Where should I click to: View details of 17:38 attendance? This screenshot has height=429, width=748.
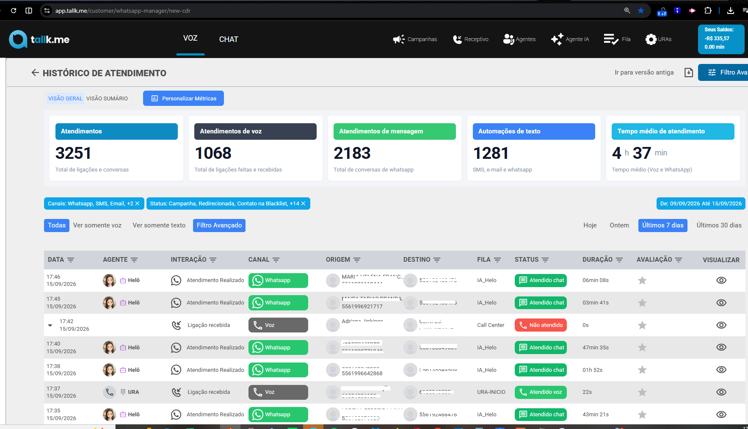pos(721,370)
